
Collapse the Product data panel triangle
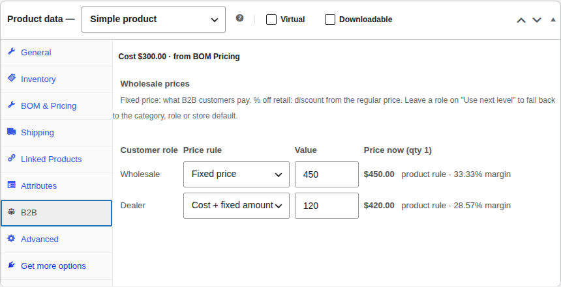click(553, 20)
